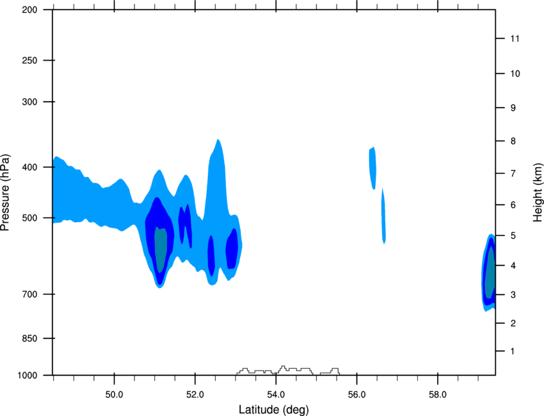The height and width of the screenshot is (416, 544).
Task: Click the 56.0 latitude tick label
Action: pos(356,395)
